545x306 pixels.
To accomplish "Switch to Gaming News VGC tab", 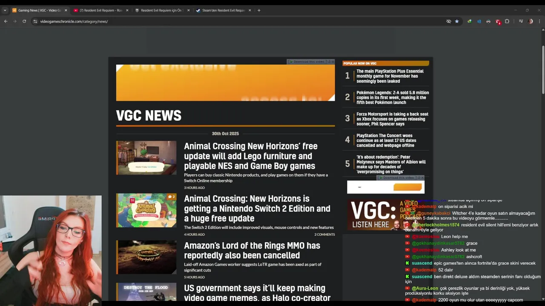I will (x=39, y=10).
